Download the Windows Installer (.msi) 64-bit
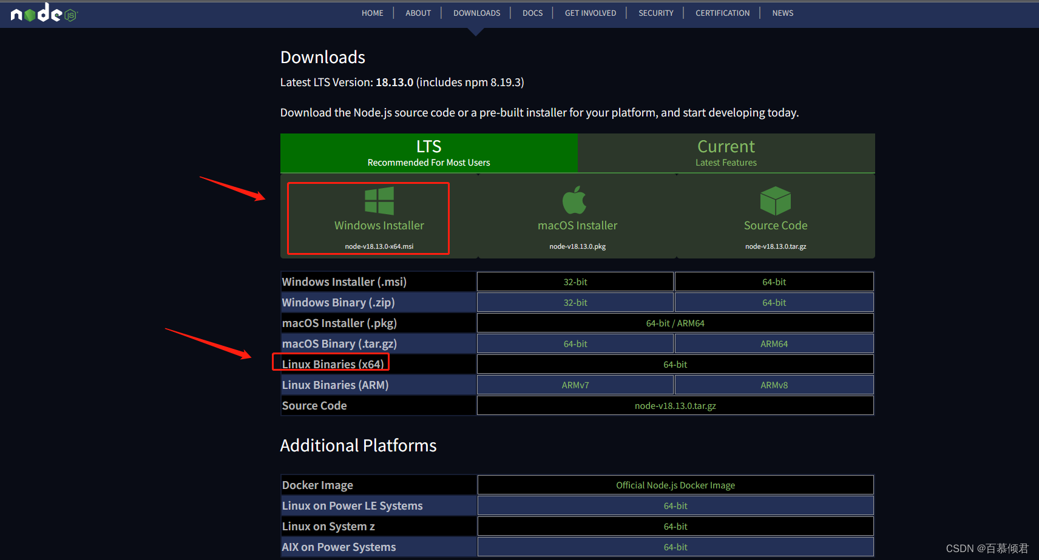1039x560 pixels. [x=774, y=282]
